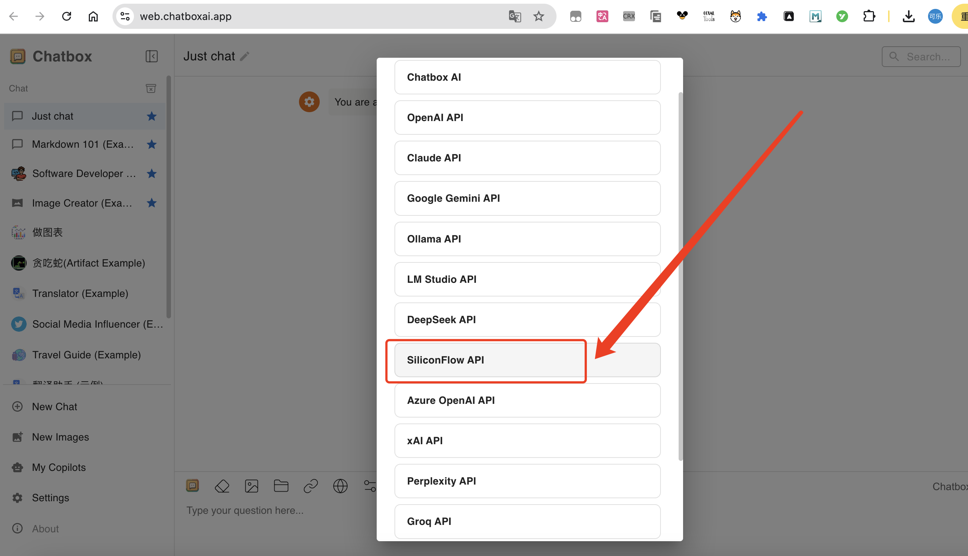The height and width of the screenshot is (556, 968).
Task: Open conversation settings sliders icon
Action: [370, 486]
